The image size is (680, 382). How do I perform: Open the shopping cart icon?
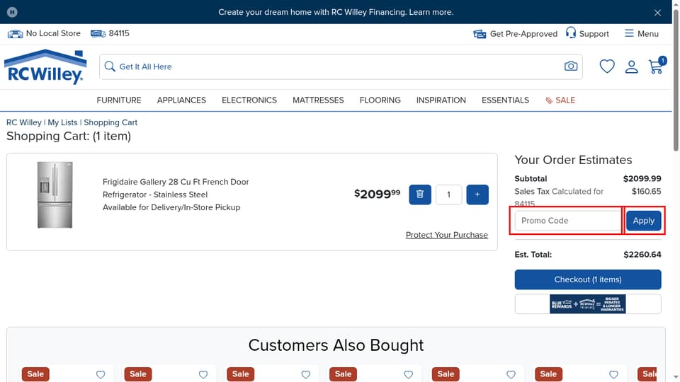657,66
